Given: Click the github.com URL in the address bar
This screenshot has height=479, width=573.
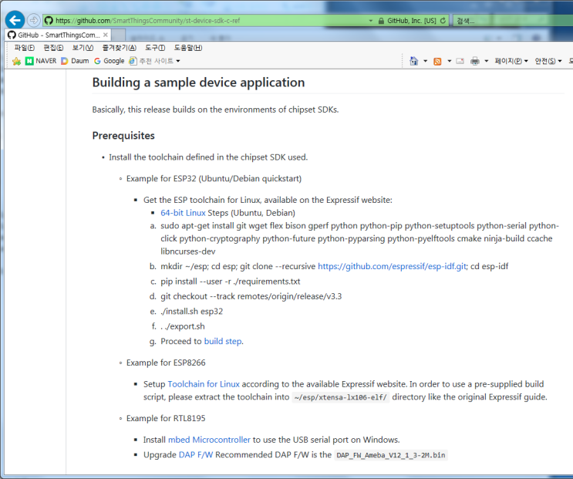Looking at the screenshot, I should click(147, 21).
